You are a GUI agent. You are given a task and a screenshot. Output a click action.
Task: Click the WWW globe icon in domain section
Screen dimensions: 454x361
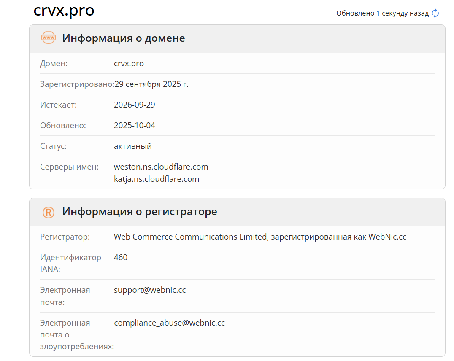pyautogui.click(x=48, y=38)
